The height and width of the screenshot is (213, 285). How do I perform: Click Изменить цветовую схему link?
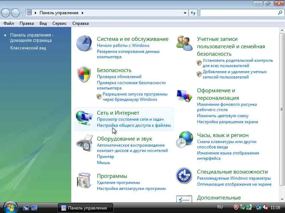(223, 116)
